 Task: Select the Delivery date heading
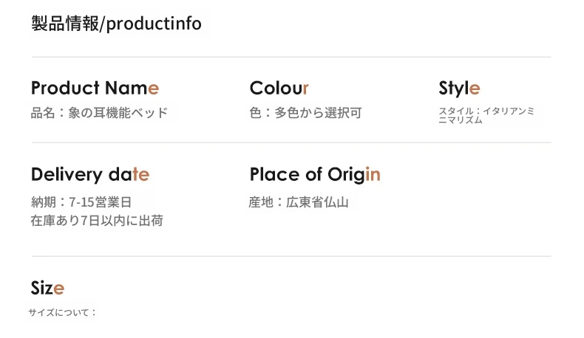click(90, 174)
